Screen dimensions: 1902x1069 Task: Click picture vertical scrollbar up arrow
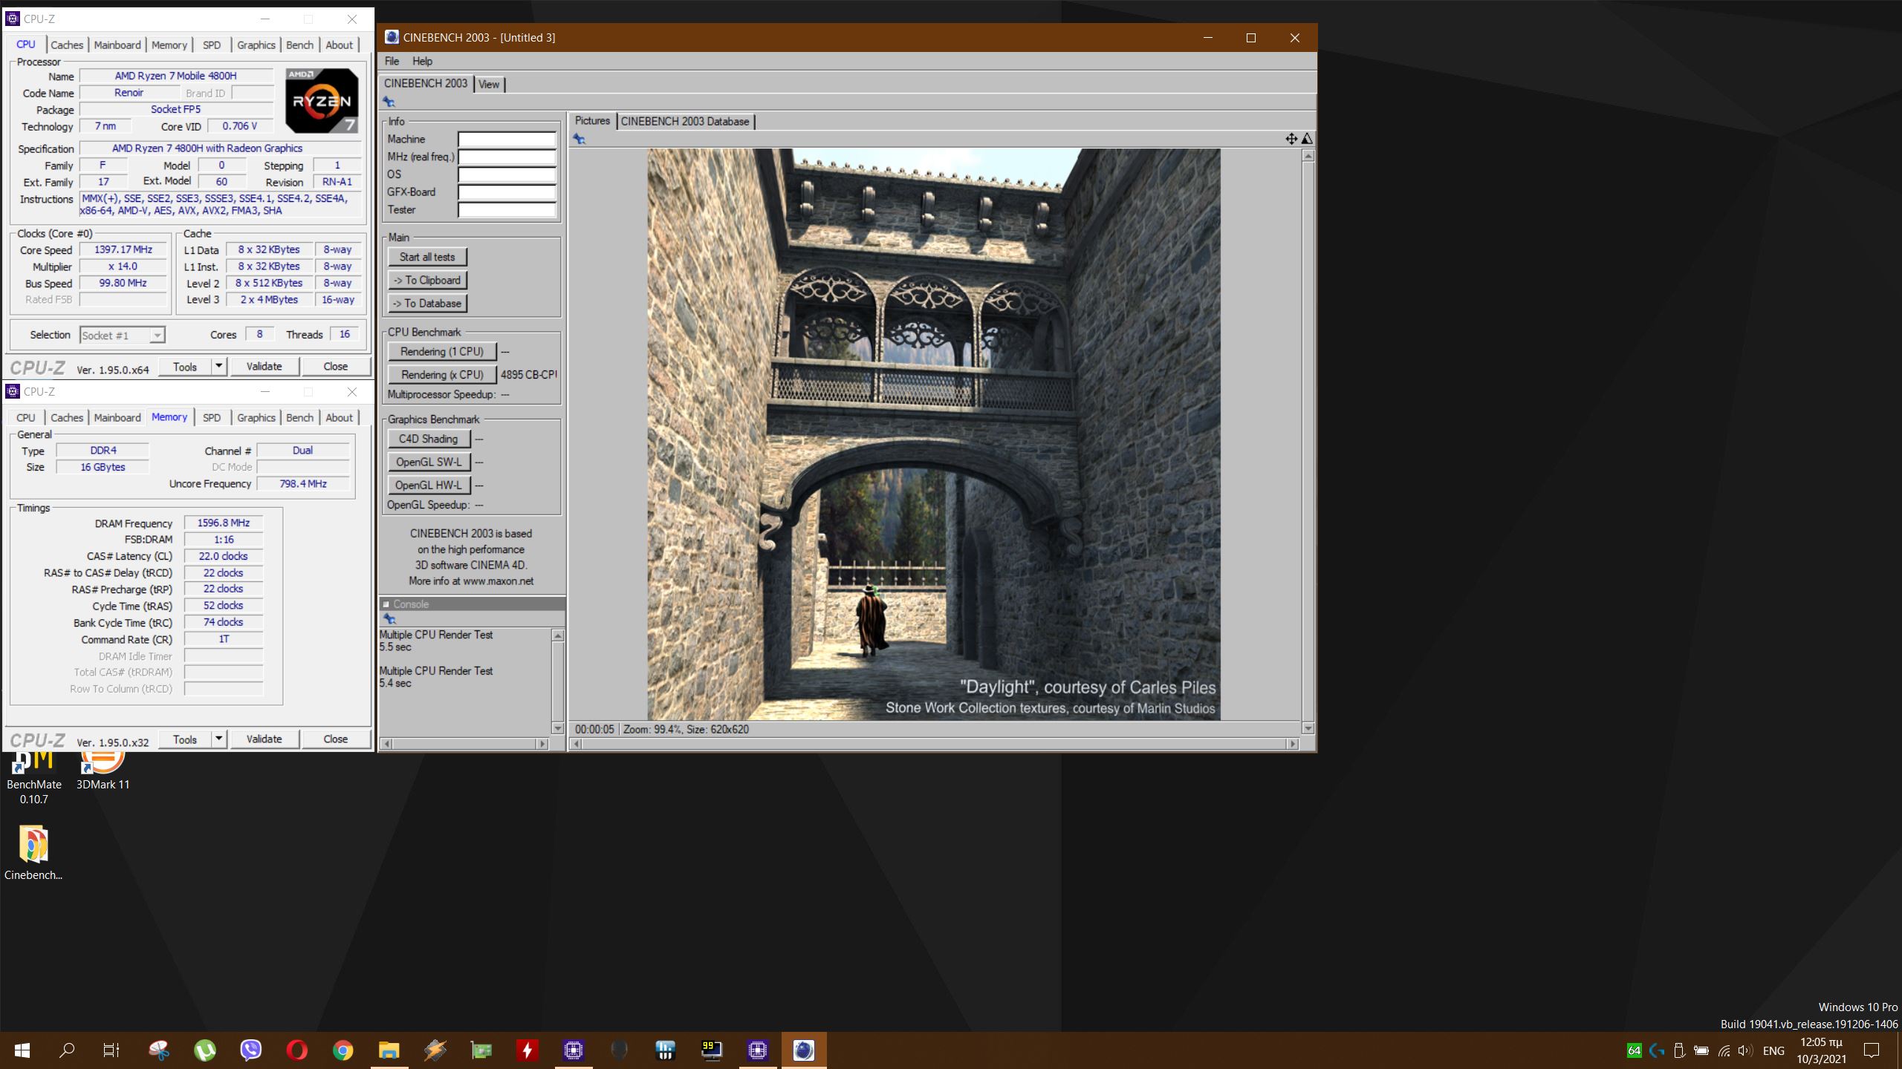tap(1308, 156)
